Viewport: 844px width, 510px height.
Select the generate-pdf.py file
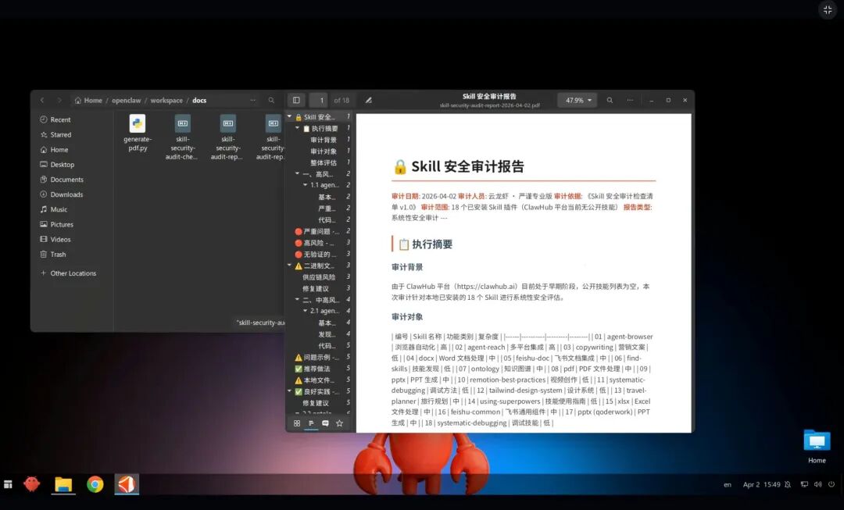(138, 133)
